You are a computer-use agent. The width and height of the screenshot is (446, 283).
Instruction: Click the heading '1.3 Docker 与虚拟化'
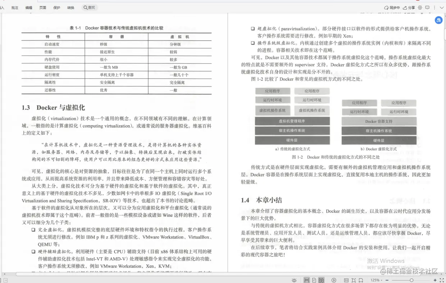(53, 108)
